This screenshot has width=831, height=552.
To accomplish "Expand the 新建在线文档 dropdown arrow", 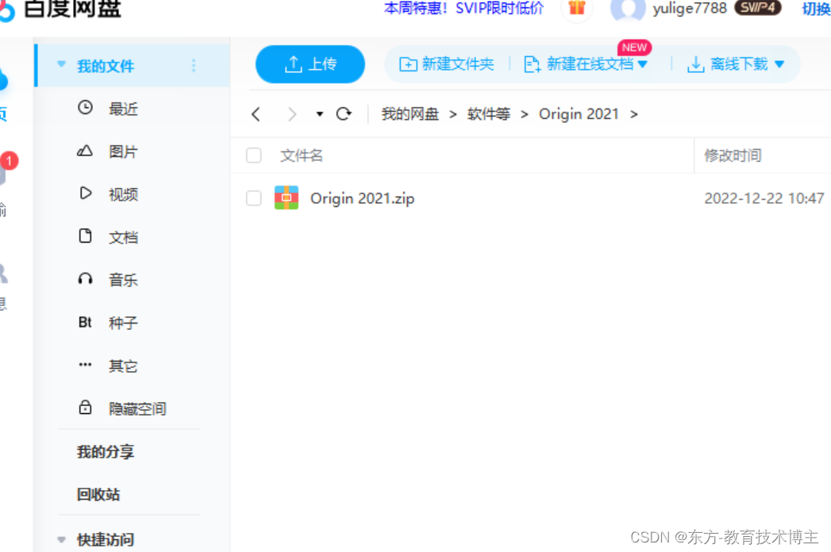I will tap(643, 64).
